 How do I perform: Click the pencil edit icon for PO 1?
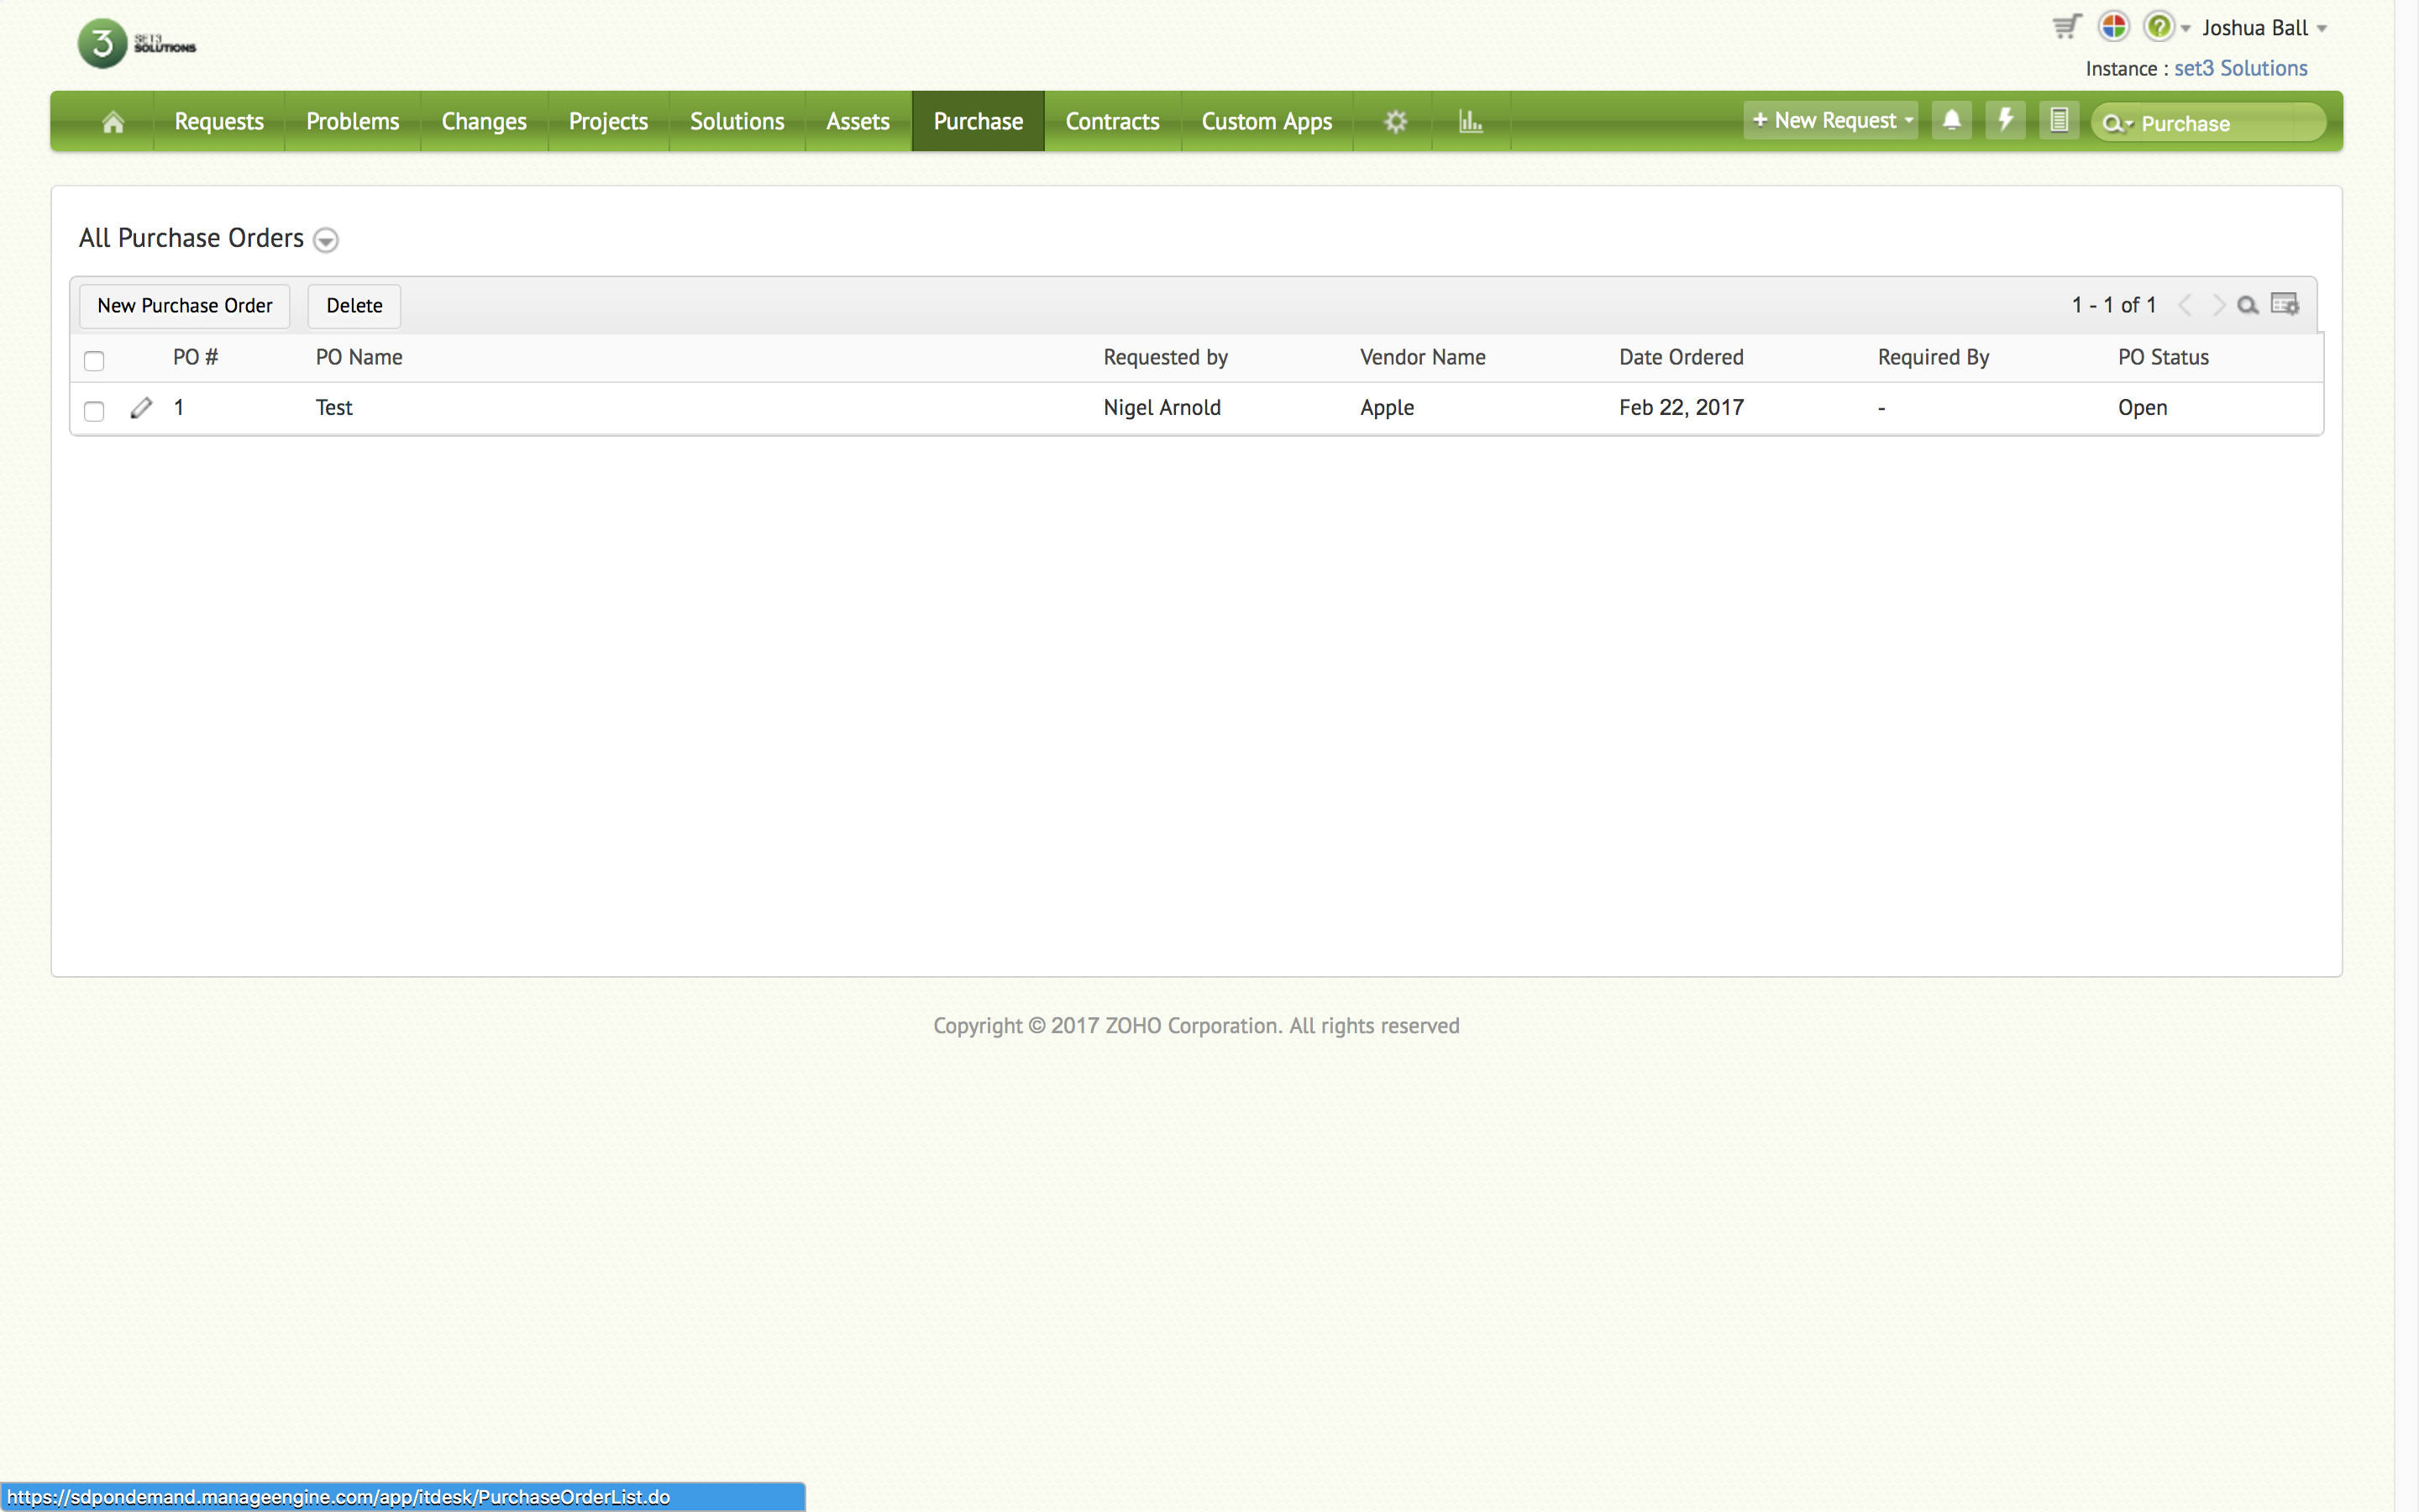click(x=141, y=408)
